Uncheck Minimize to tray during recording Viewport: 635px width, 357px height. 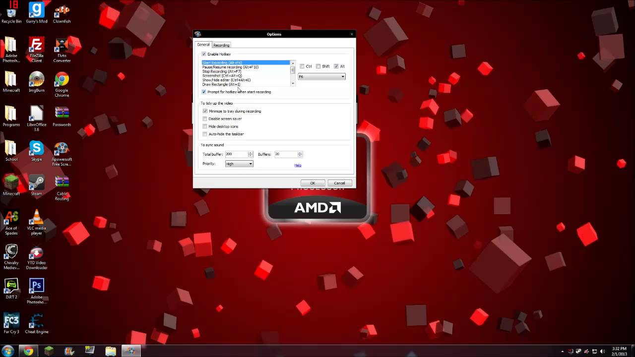[205, 111]
